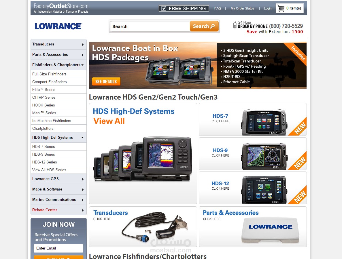Collapse the HDS High-Def Systems section arrow
Image resolution: width=342 pixels, height=259 pixels.
[82, 138]
